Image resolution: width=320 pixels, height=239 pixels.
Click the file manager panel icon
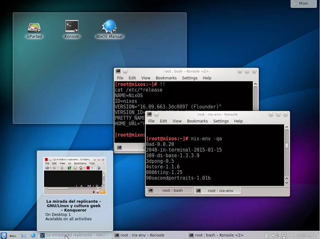[23, 235]
